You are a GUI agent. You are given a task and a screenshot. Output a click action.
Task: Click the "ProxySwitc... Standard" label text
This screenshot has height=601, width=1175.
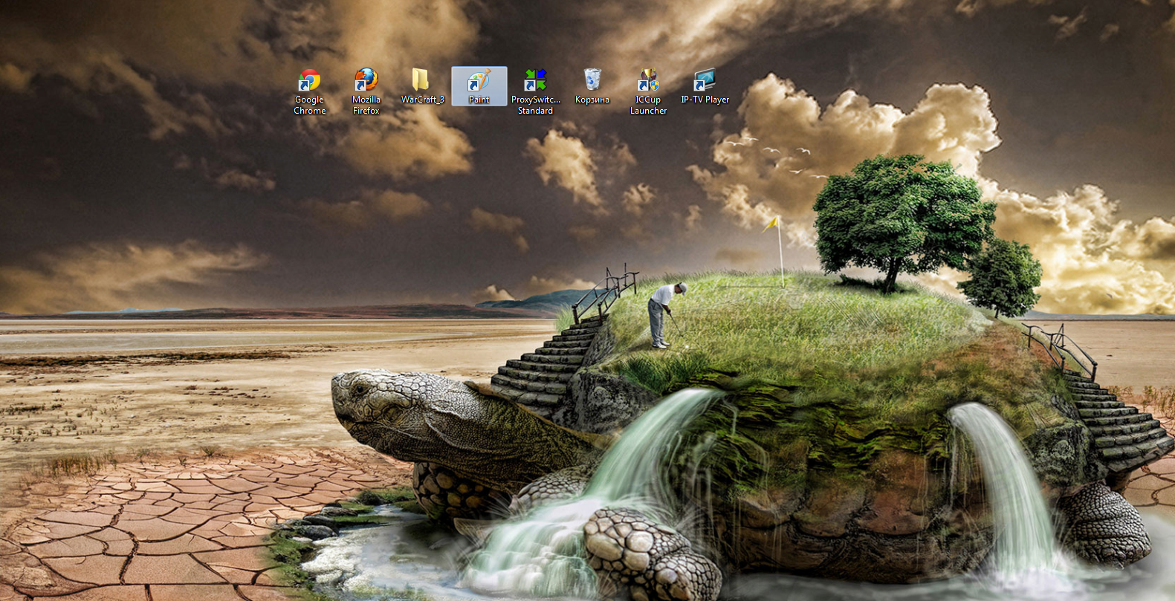[536, 105]
